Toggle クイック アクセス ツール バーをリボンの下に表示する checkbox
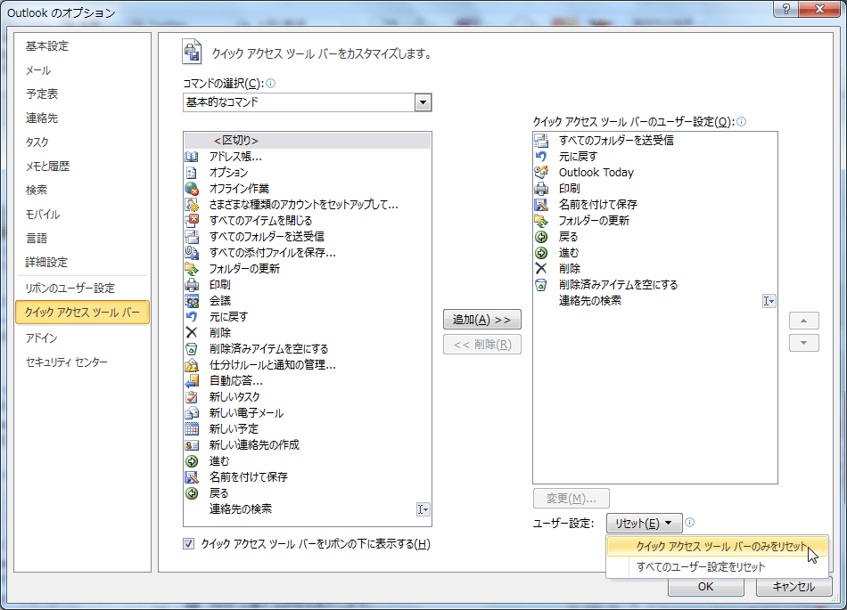The width and height of the screenshot is (847, 610). 188,544
